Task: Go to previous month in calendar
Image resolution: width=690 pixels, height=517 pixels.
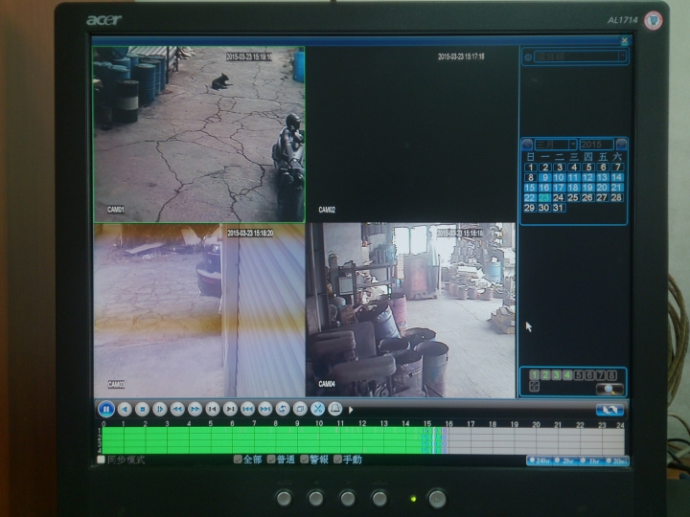Action: [x=527, y=145]
